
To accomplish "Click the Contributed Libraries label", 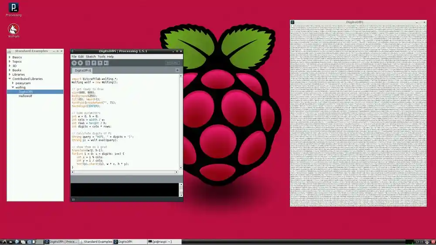I will pos(27,79).
